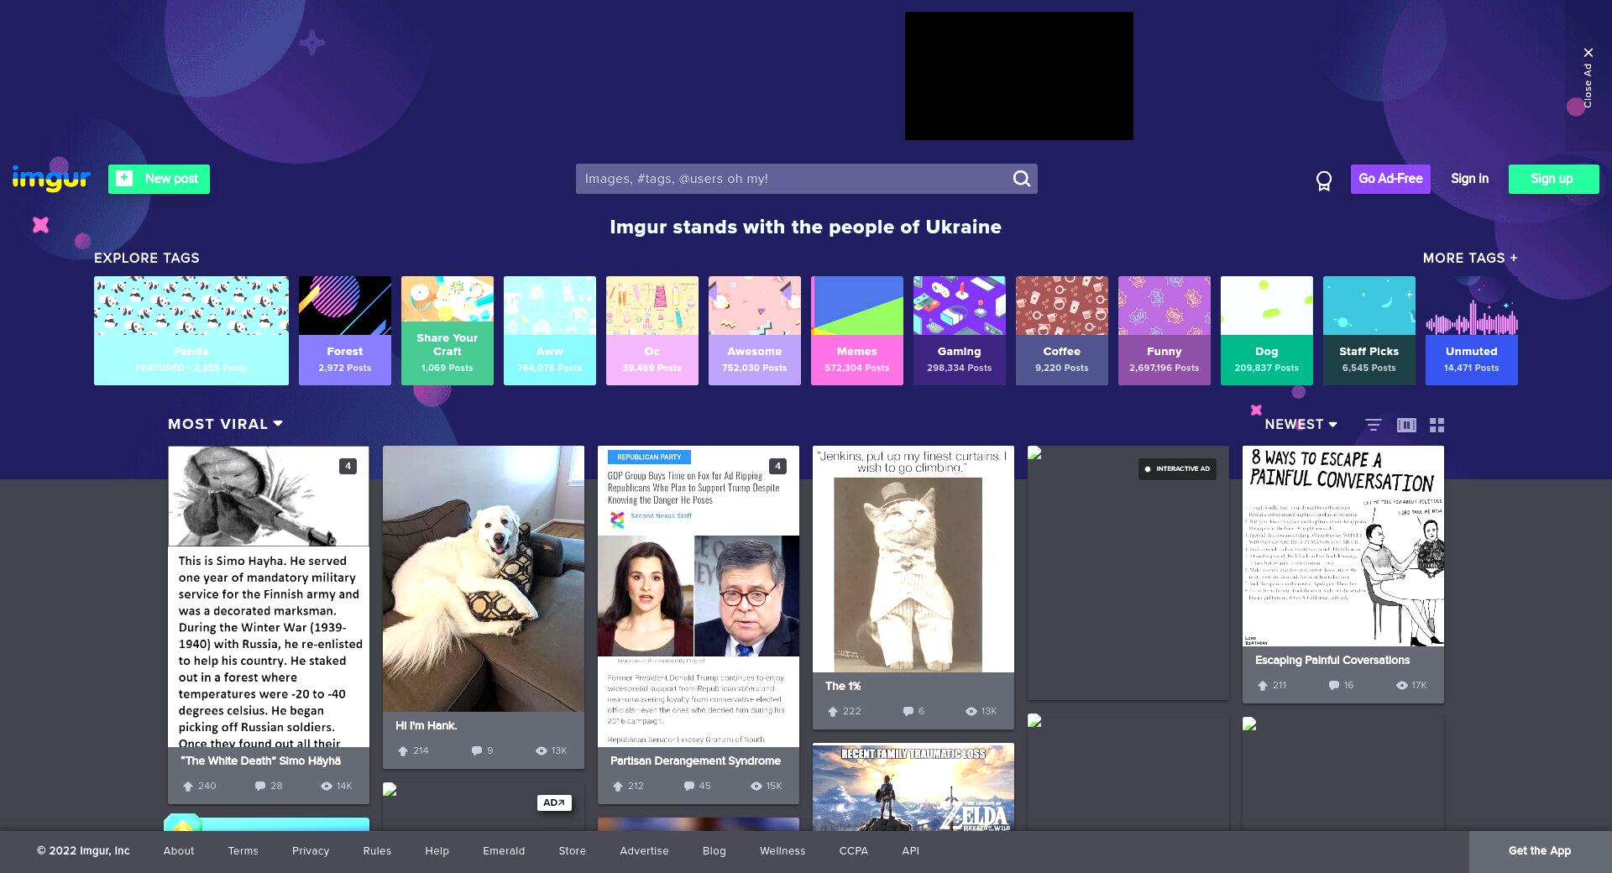Image resolution: width=1612 pixels, height=873 pixels.
Task: Click the Imgur logo
Action: (x=51, y=179)
